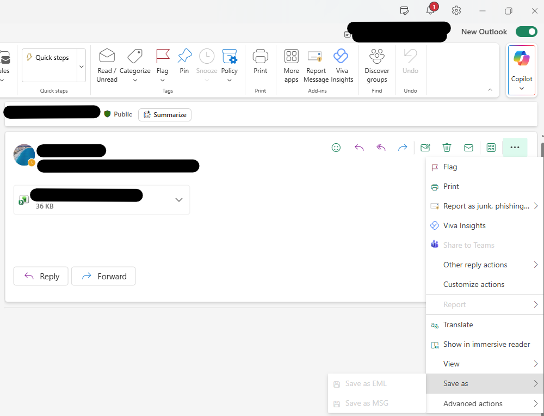This screenshot has width=544, height=416.
Task: Click the Forward button below message
Action: pos(103,277)
